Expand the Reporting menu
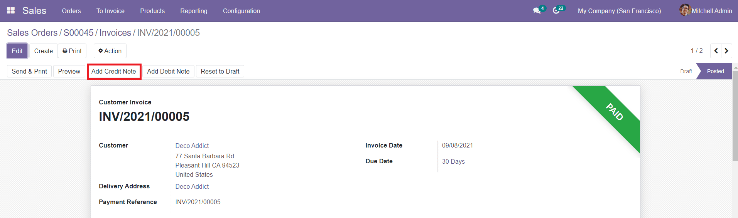Screen dimensions: 738x218 [194, 11]
